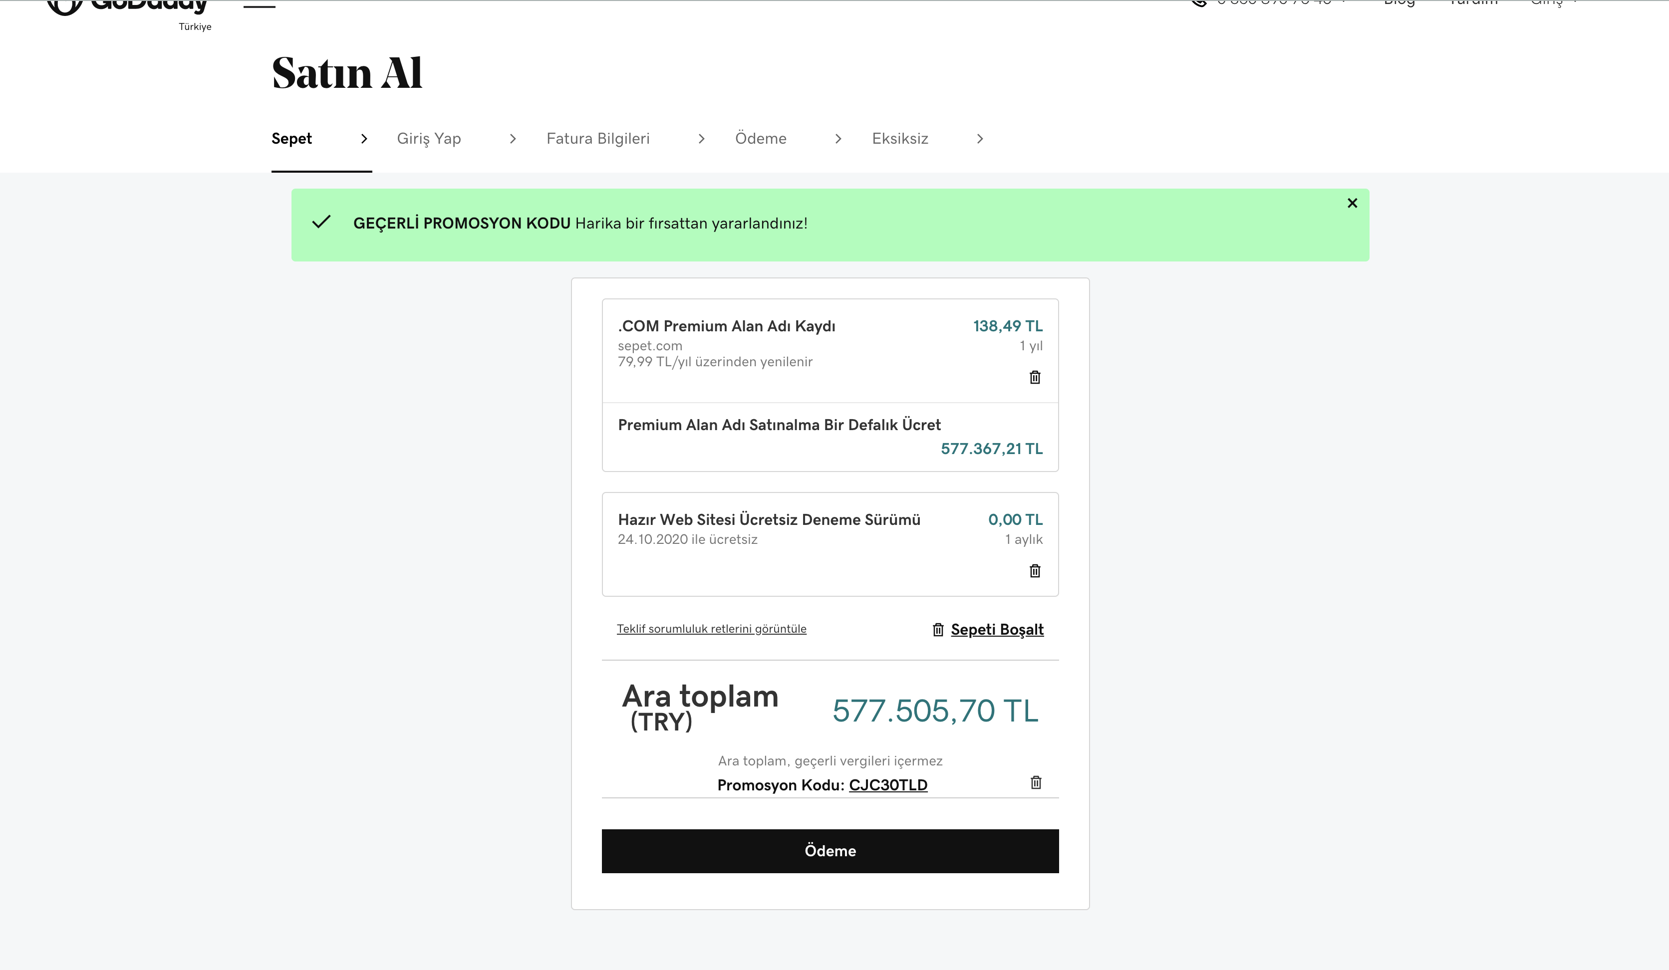Screen dimensions: 1669x970
Task: Click chevron after Sepet step
Action: pos(364,138)
